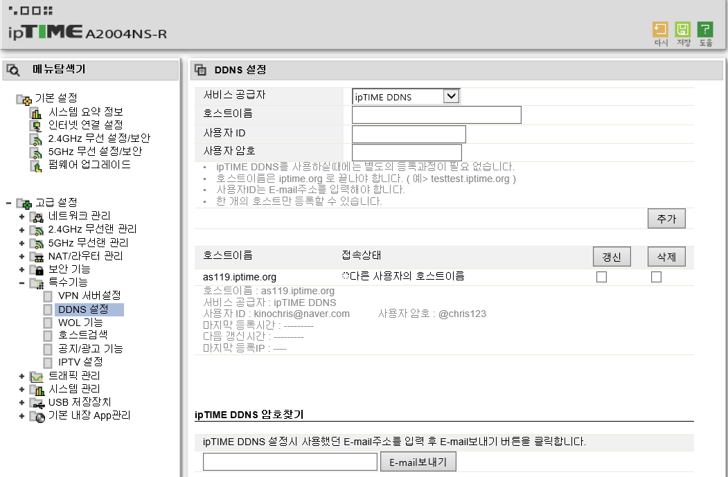Click the 5GHz 무선 설정/보안 icon
This screenshot has width=728, height=477.
pos(36,152)
